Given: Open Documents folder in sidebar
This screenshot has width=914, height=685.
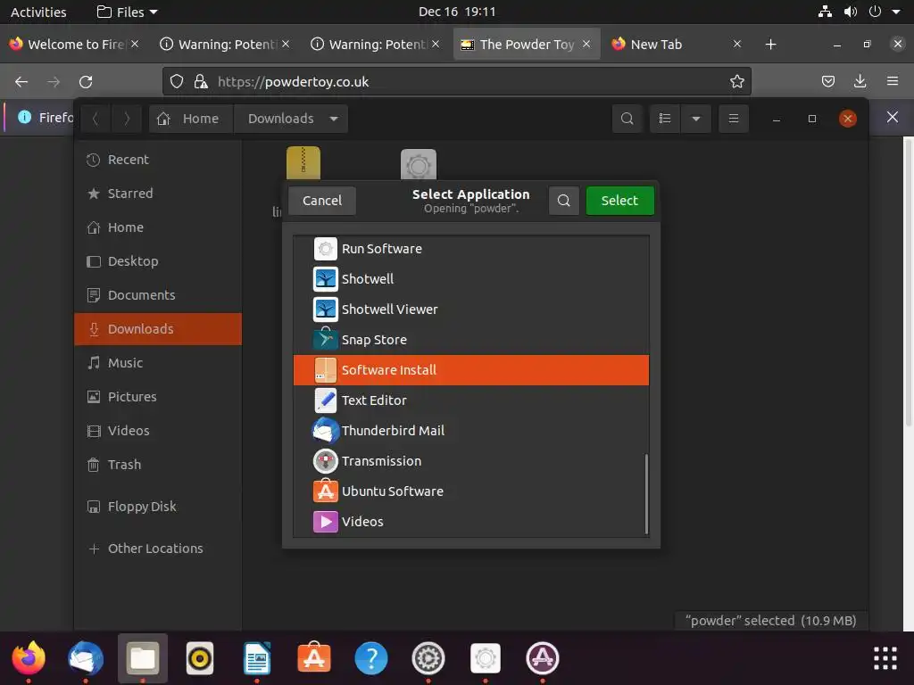Looking at the screenshot, I should [158, 294].
